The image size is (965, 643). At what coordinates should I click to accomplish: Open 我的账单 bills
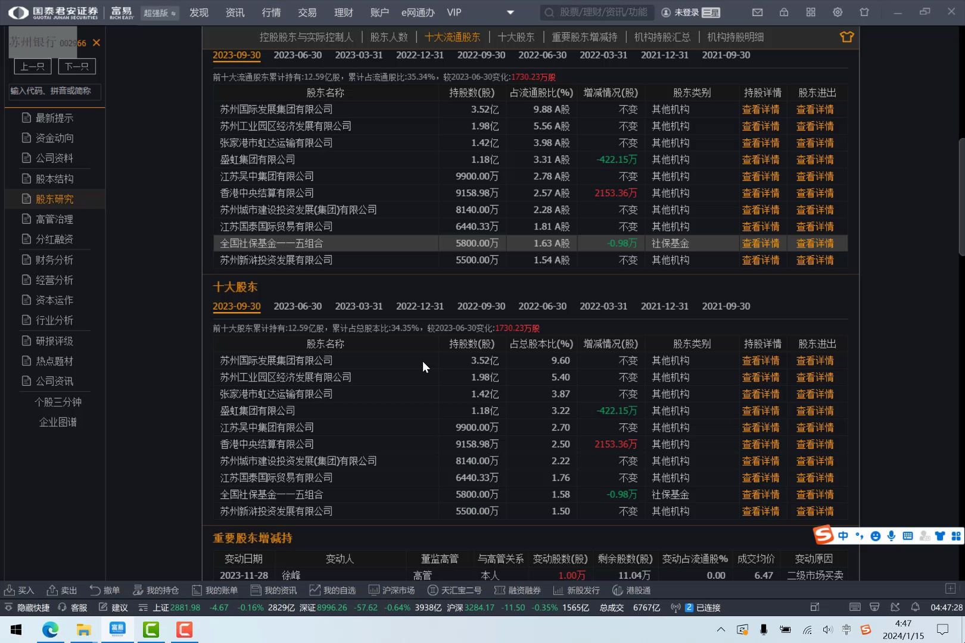pos(214,590)
